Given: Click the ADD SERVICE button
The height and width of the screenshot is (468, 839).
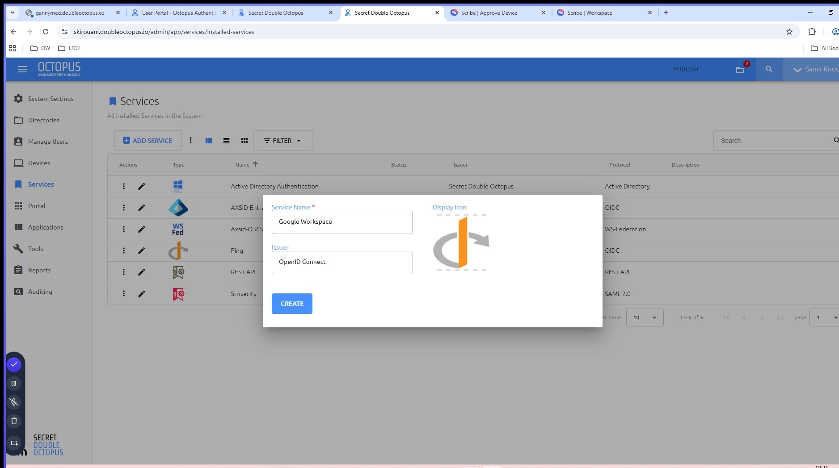Looking at the screenshot, I should tap(148, 141).
